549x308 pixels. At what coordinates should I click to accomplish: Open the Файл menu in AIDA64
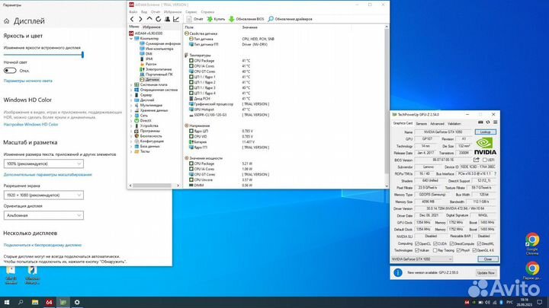tap(133, 12)
